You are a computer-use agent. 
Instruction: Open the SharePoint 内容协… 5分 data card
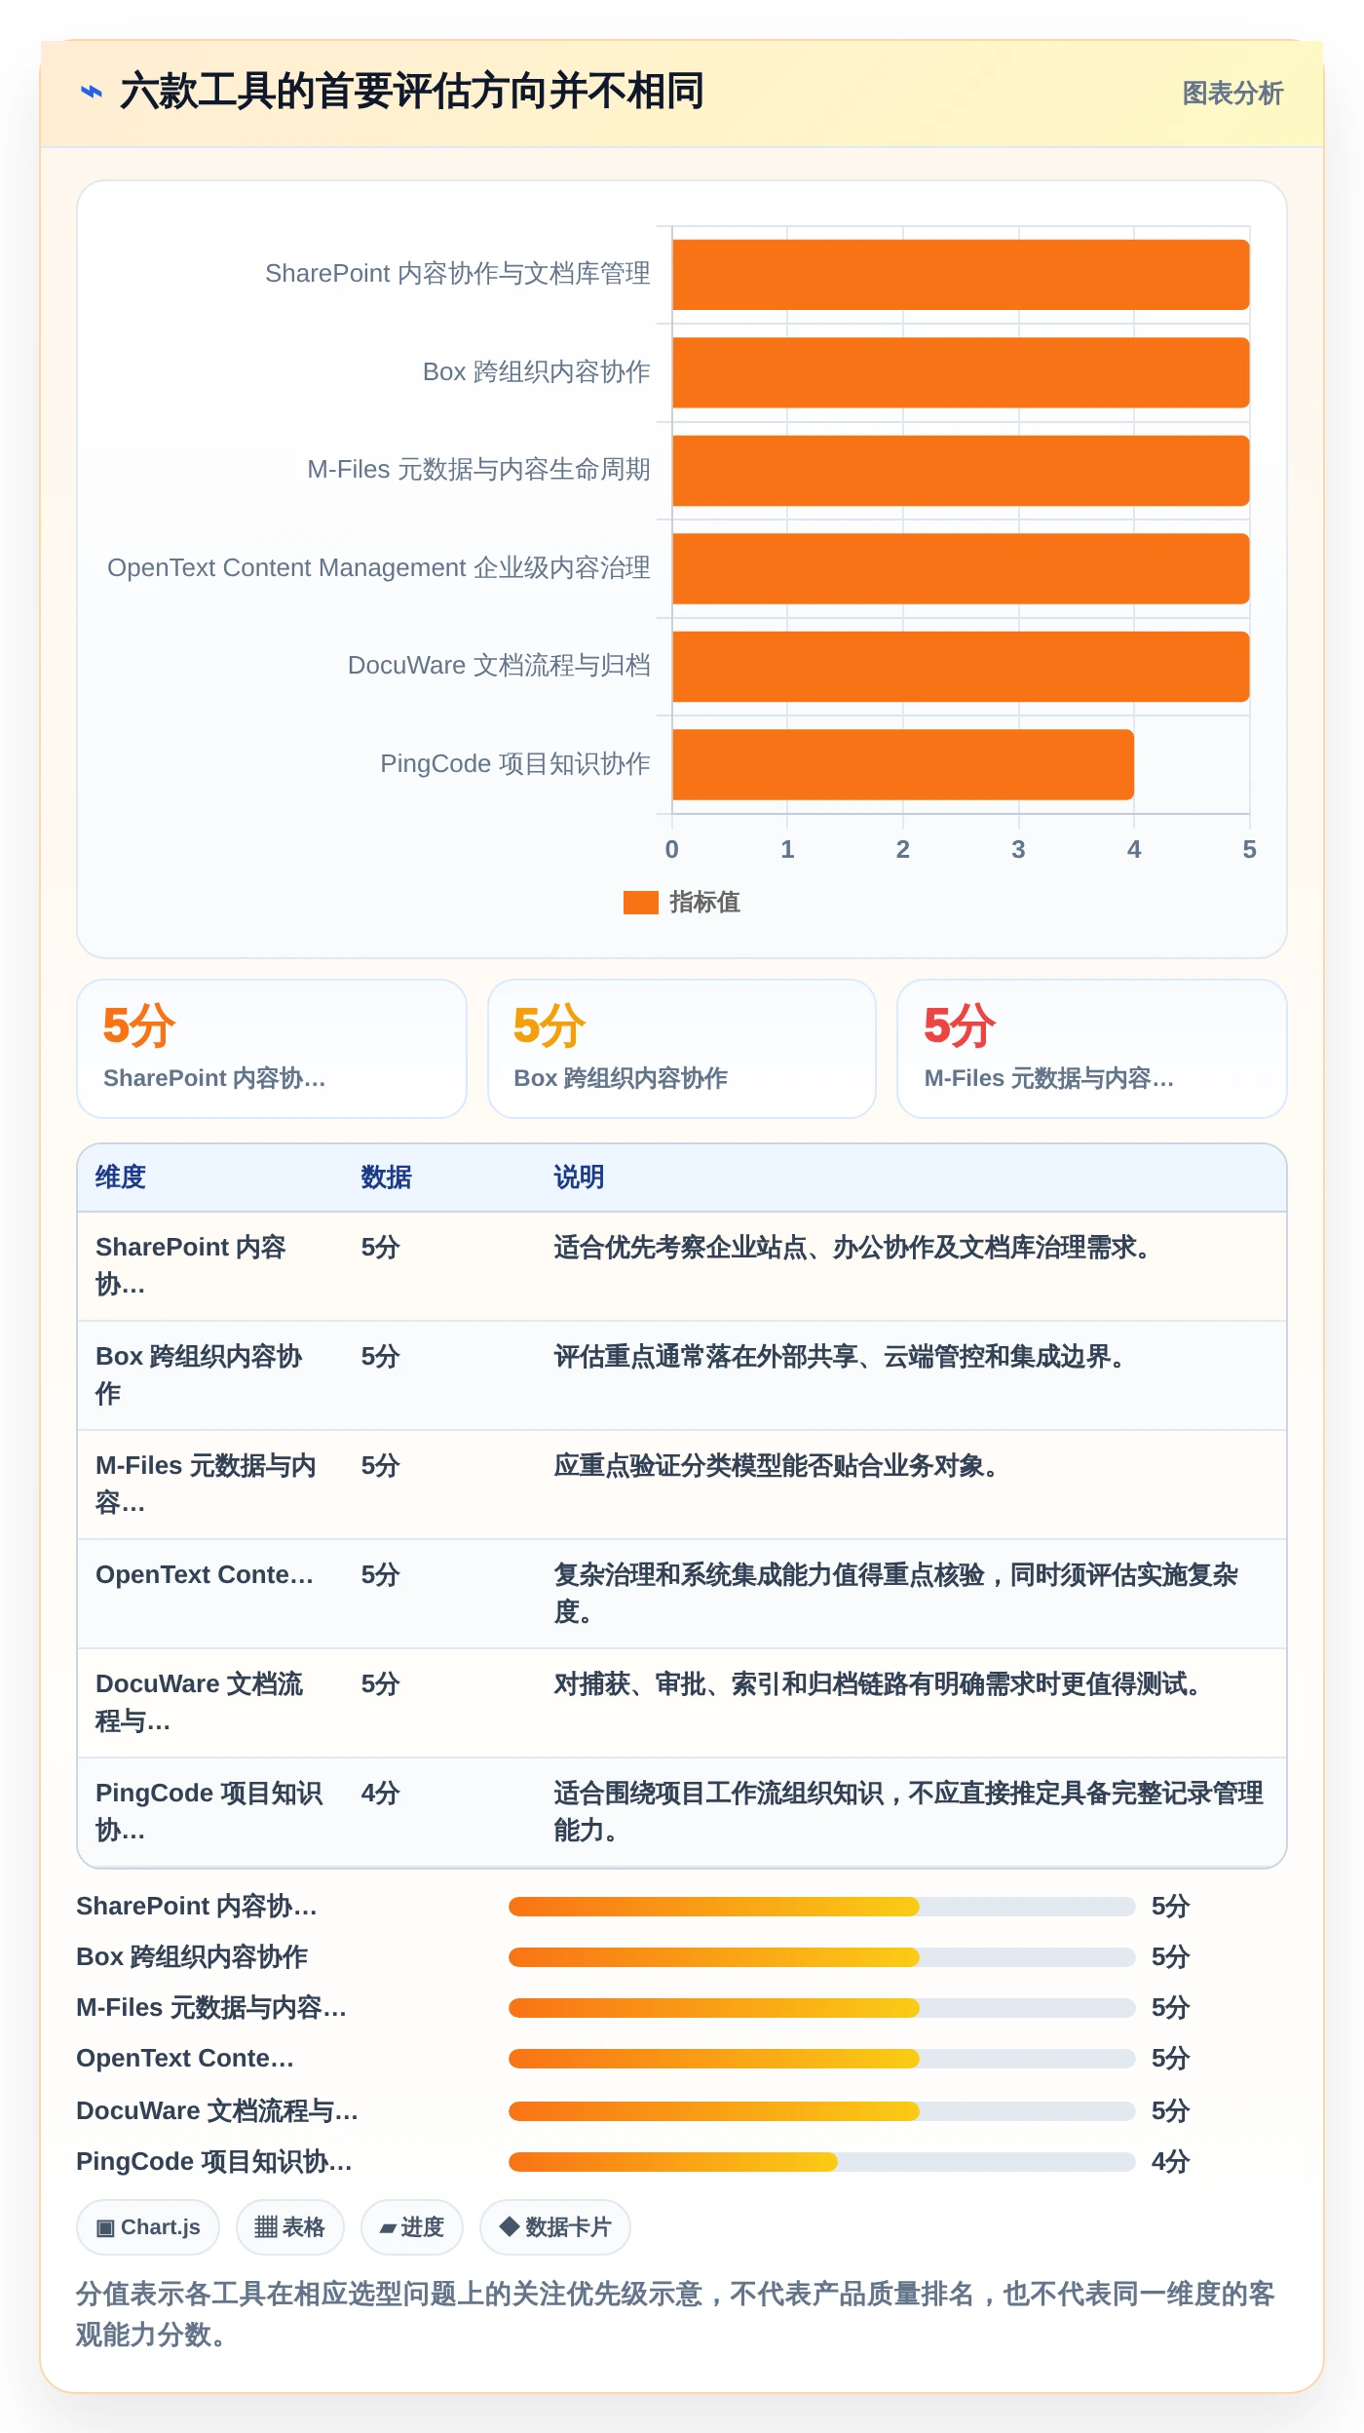pyautogui.click(x=272, y=1049)
